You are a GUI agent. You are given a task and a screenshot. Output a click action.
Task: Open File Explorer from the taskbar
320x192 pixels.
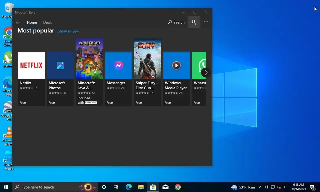(x=141, y=187)
